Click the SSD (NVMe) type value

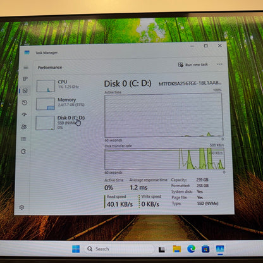208,204
